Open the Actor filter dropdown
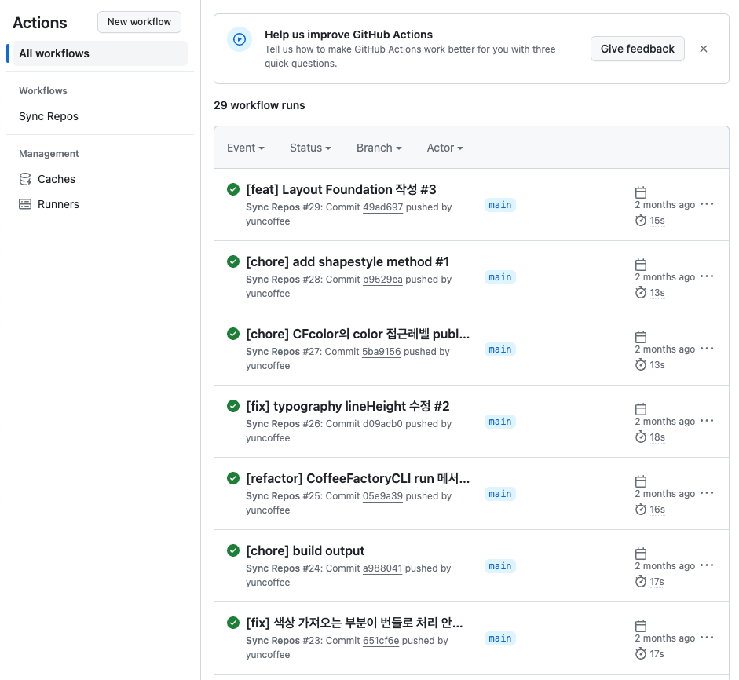Viewport: 739px width, 680px height. point(444,148)
